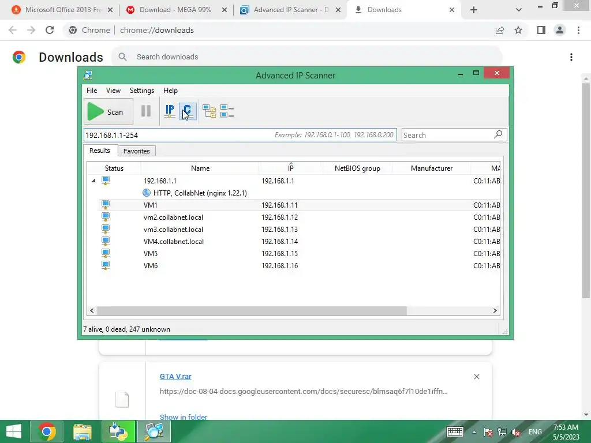Viewport: 591px width, 443px height.
Task: Sort by the Name column header
Action: coord(200,168)
